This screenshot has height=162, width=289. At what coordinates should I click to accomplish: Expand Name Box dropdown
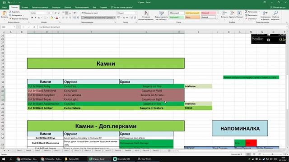point(14,27)
